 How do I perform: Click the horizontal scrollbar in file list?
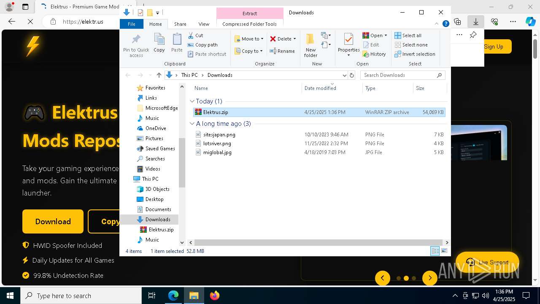point(319,242)
